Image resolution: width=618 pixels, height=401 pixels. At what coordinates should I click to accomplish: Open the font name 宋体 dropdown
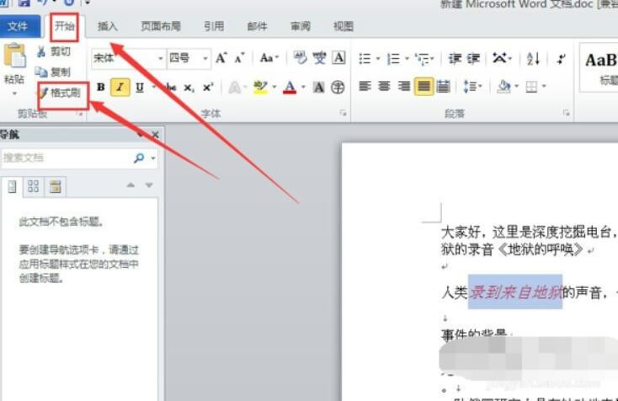pos(161,58)
